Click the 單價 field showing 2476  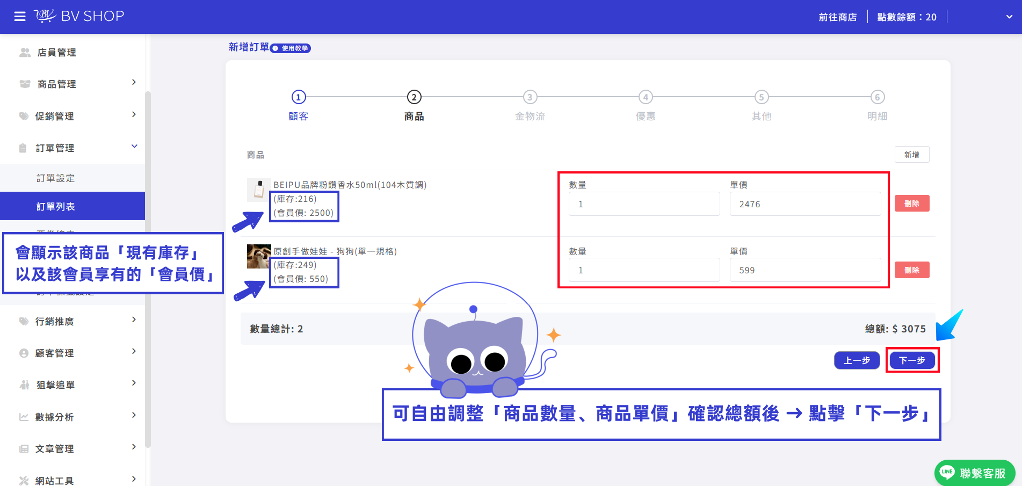(805, 204)
